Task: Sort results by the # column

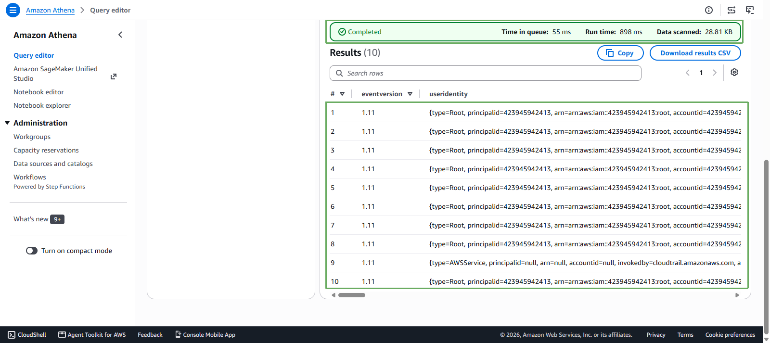Action: (x=342, y=94)
